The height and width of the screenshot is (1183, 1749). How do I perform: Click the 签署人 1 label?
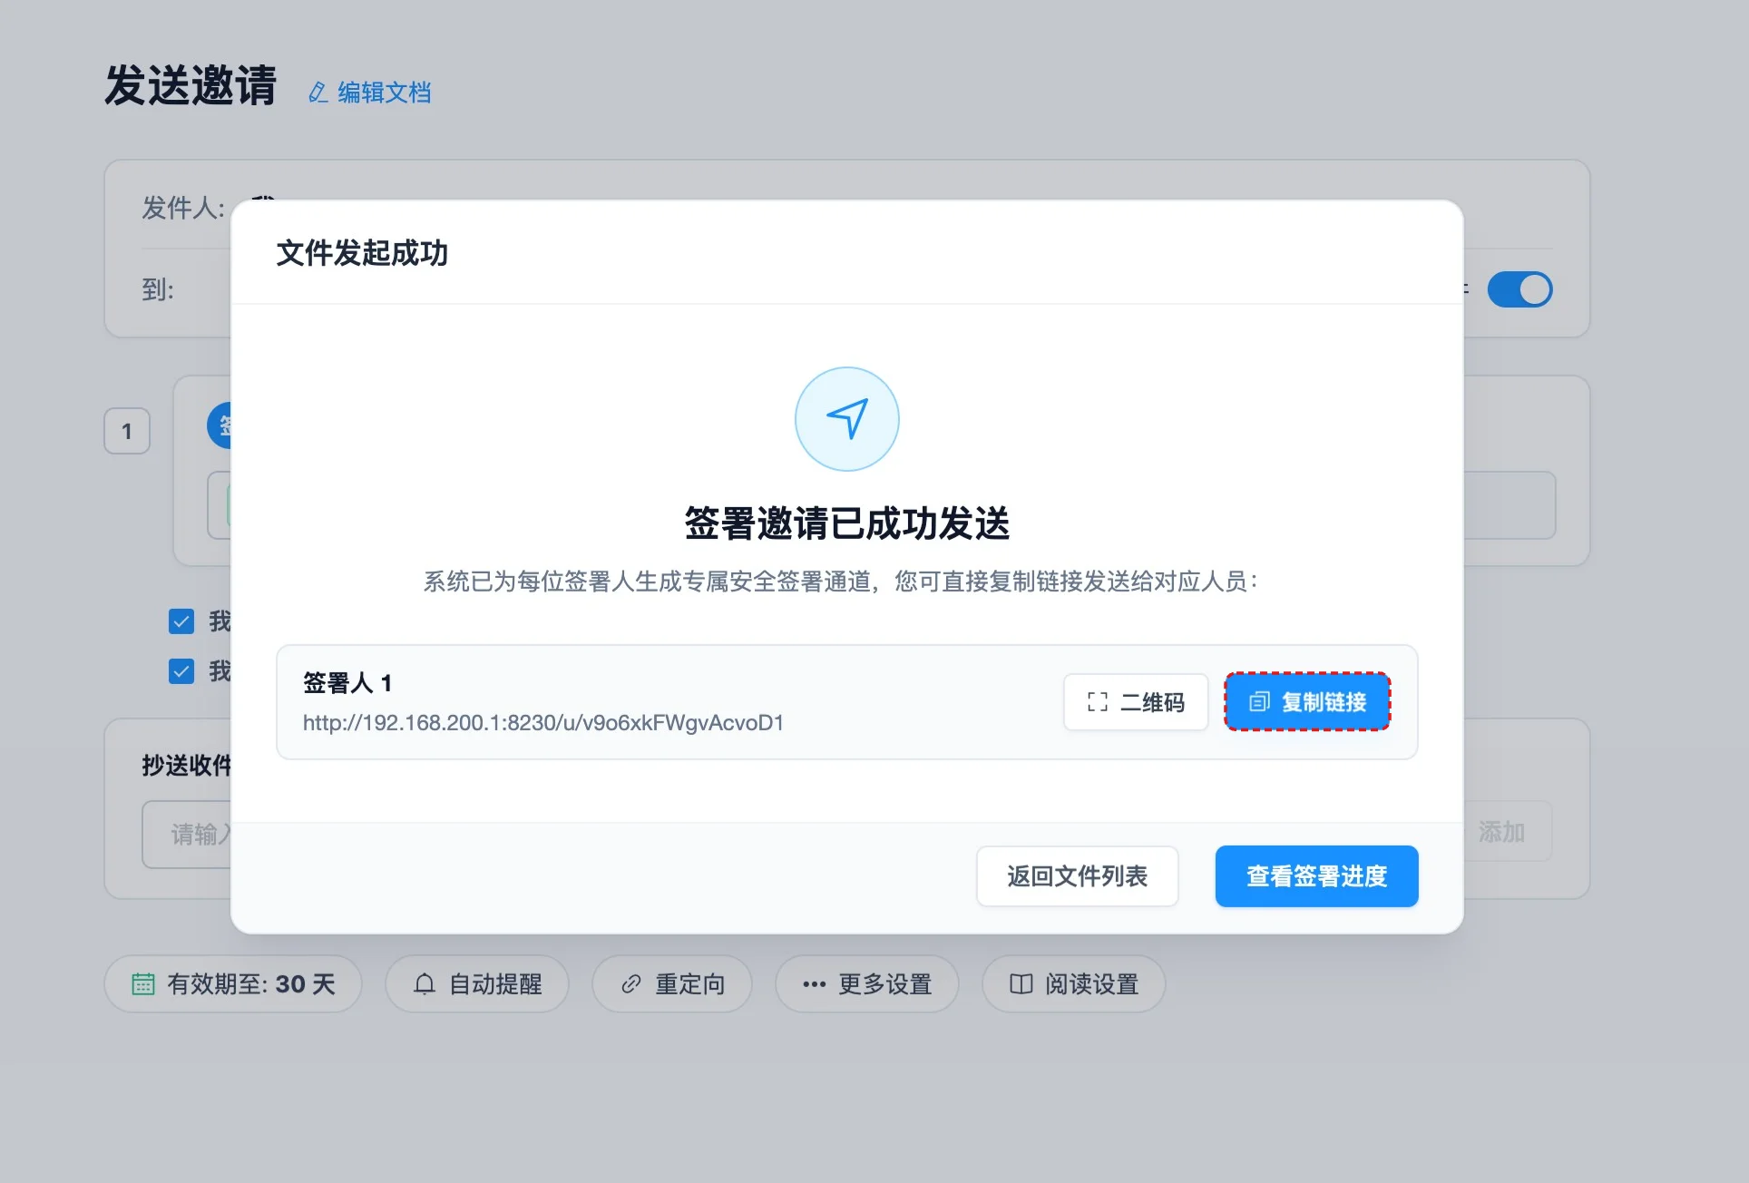click(x=347, y=682)
